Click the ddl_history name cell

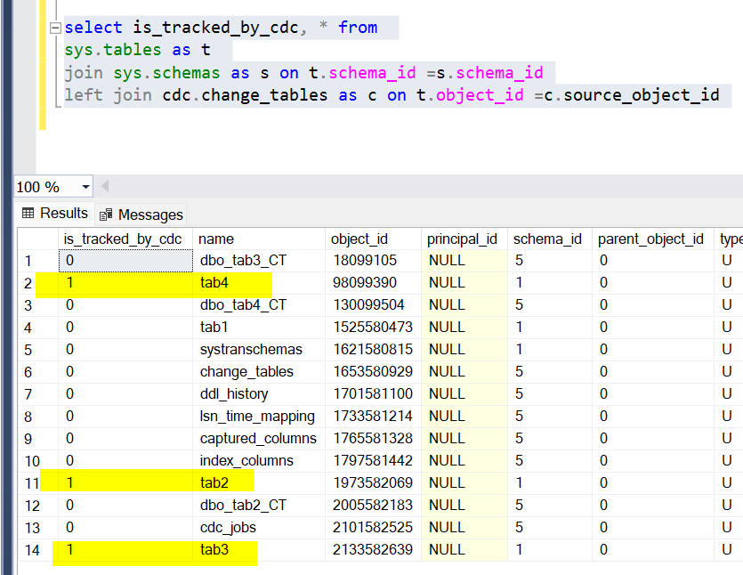click(259, 394)
